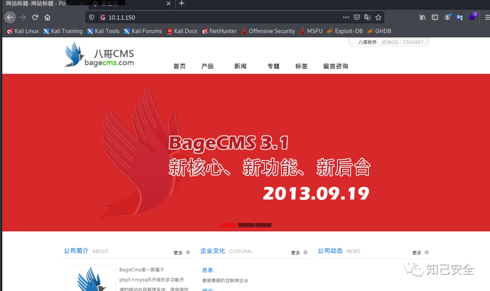Open the hamburger application menu
Screen dimensions: 490x291
point(487,17)
